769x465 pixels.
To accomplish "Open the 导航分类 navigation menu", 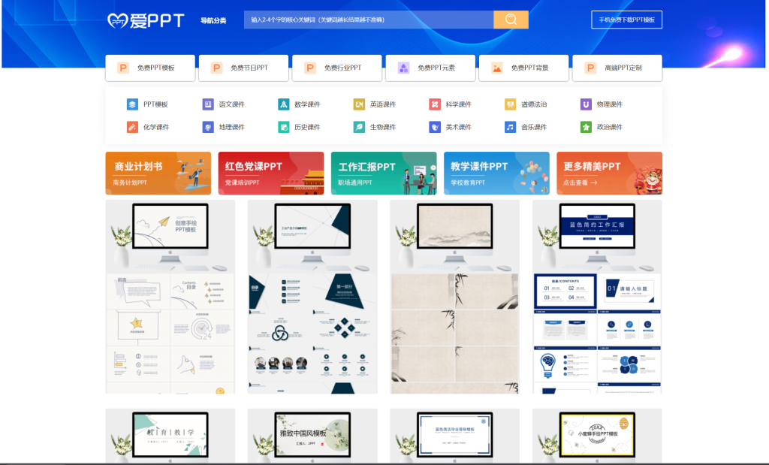I will click(x=215, y=19).
